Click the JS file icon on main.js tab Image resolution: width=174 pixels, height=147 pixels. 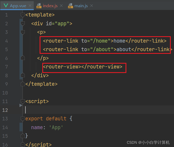pos(70,6)
